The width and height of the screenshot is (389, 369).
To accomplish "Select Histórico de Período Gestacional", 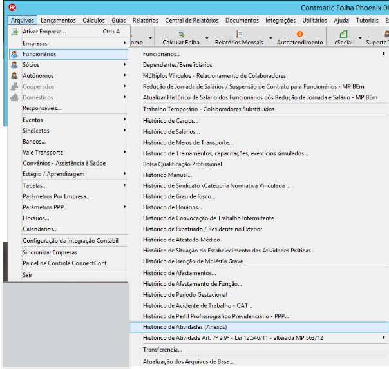I will (x=259, y=294).
